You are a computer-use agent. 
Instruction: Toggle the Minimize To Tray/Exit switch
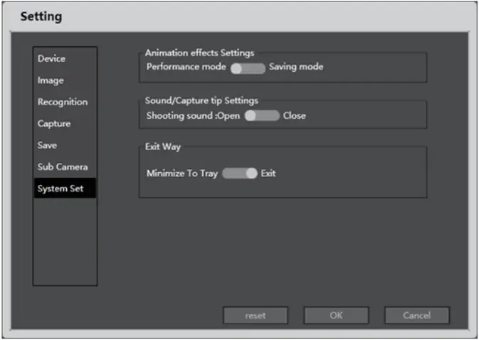pyautogui.click(x=240, y=174)
